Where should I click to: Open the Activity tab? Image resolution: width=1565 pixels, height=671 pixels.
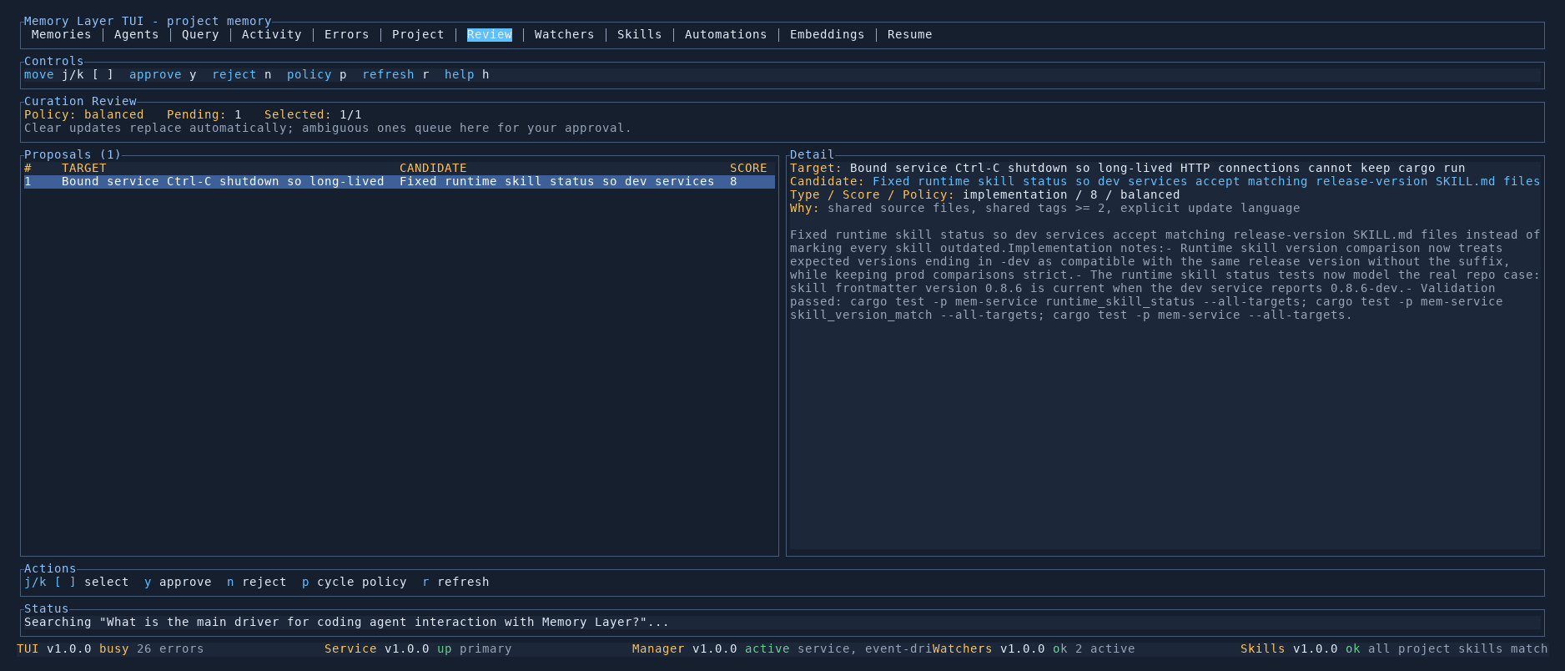(x=271, y=34)
